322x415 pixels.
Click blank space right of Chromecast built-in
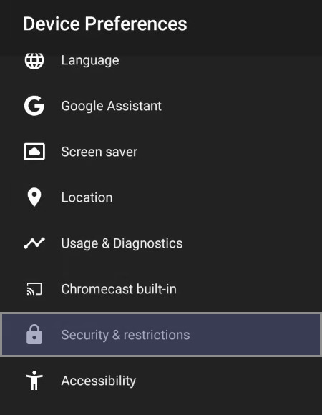point(249,289)
